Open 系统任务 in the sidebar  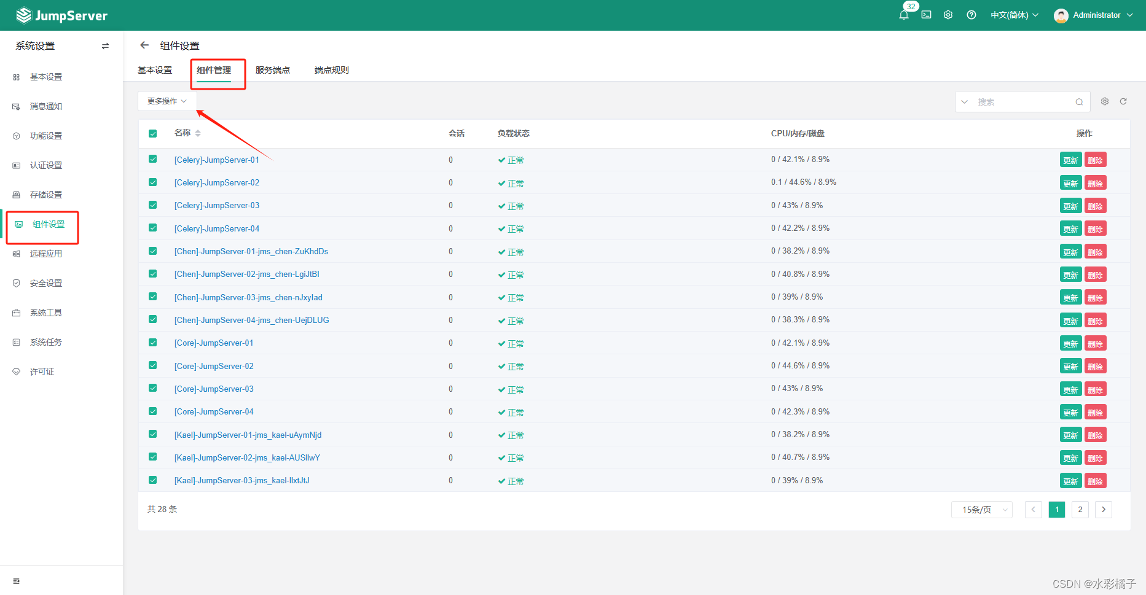pyautogui.click(x=46, y=342)
